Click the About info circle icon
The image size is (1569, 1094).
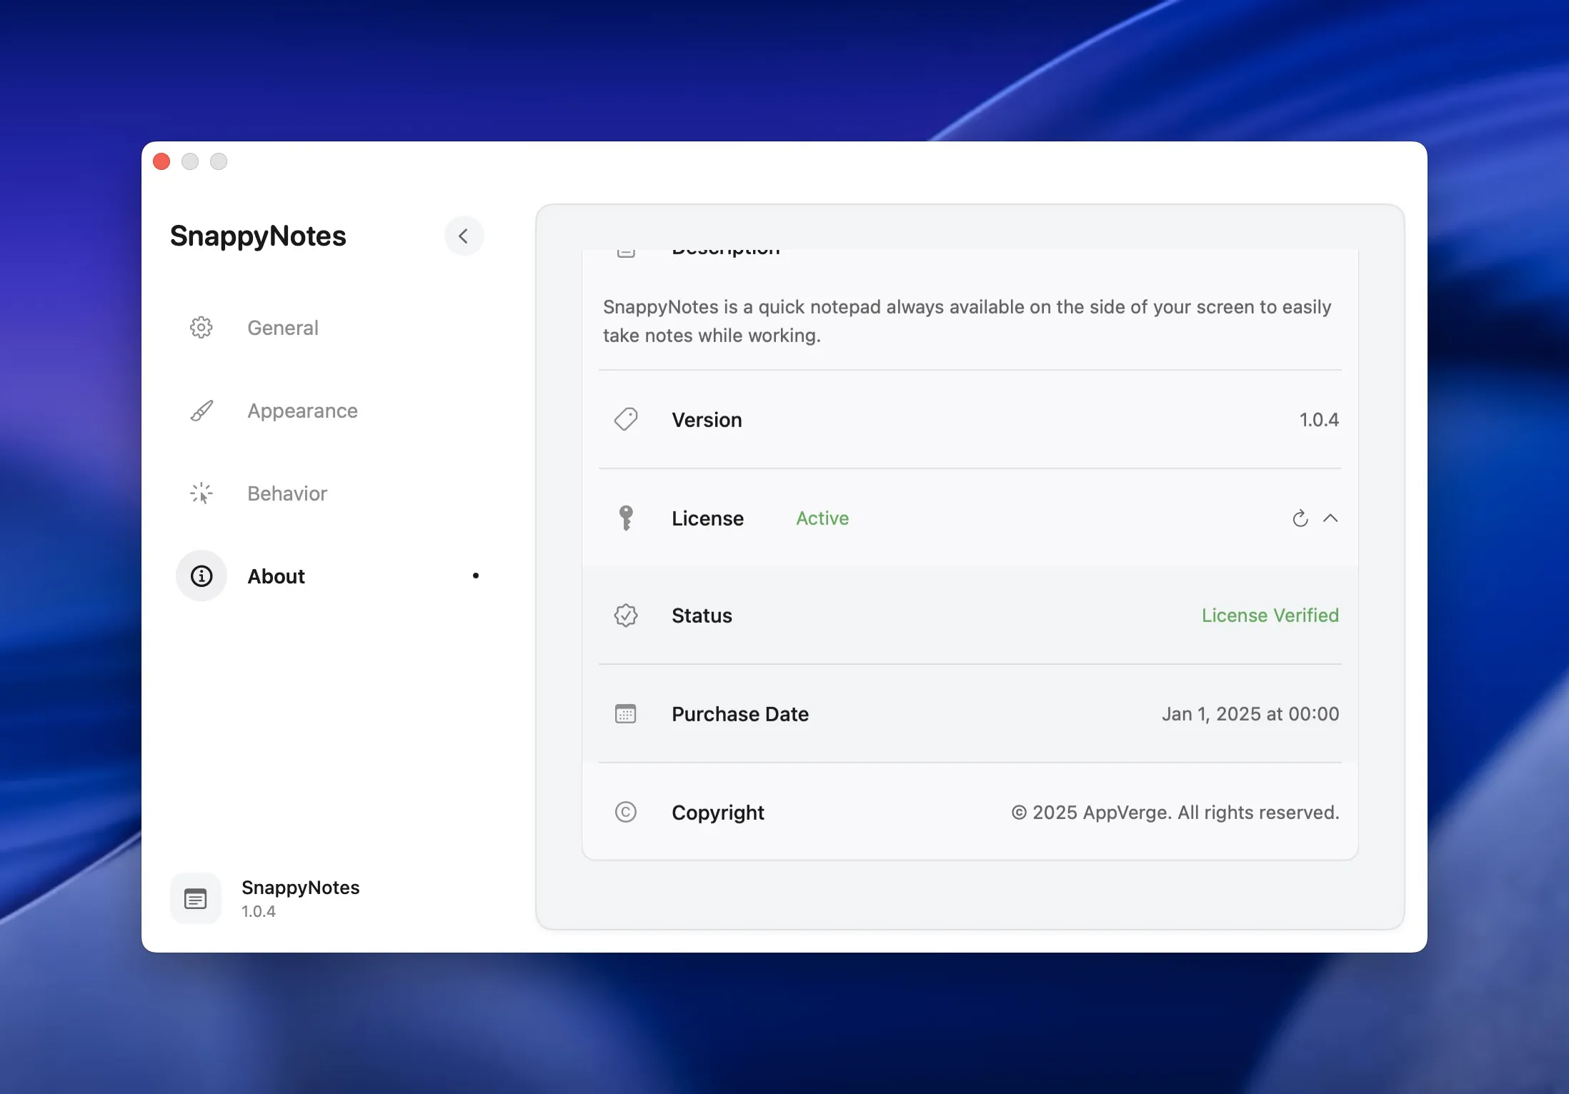pyautogui.click(x=201, y=576)
